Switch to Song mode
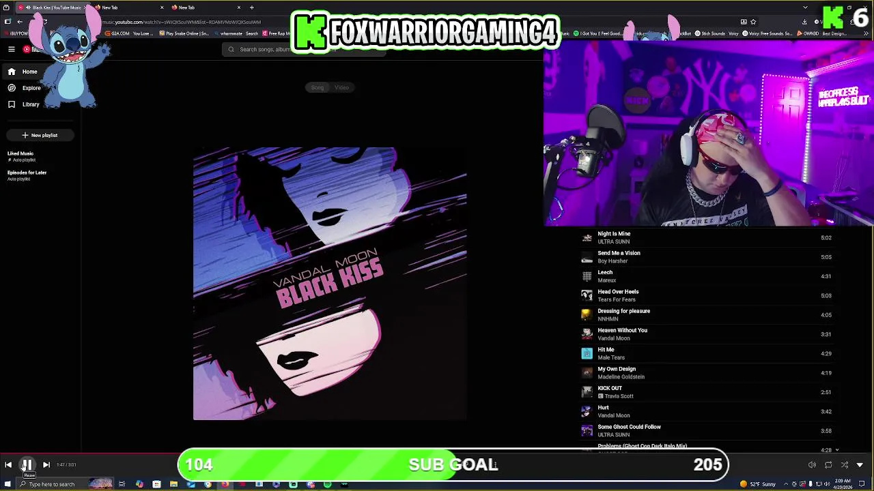 pos(318,87)
